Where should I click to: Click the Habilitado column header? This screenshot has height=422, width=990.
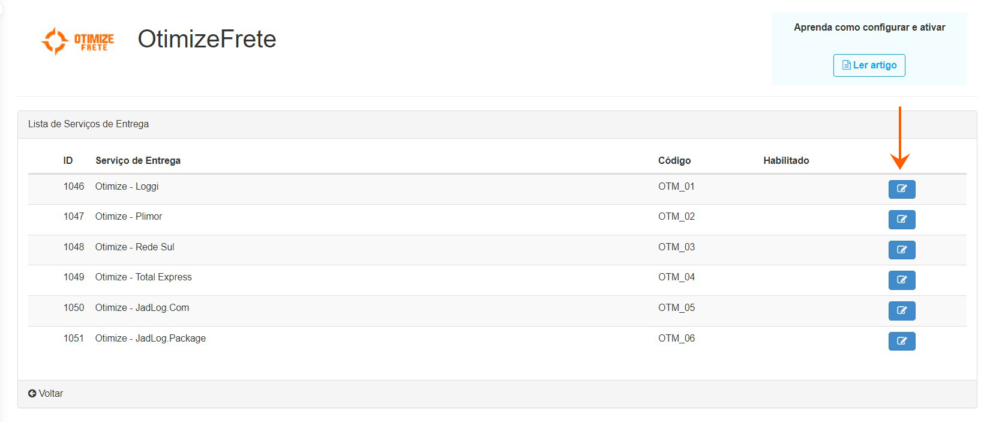[x=785, y=161]
